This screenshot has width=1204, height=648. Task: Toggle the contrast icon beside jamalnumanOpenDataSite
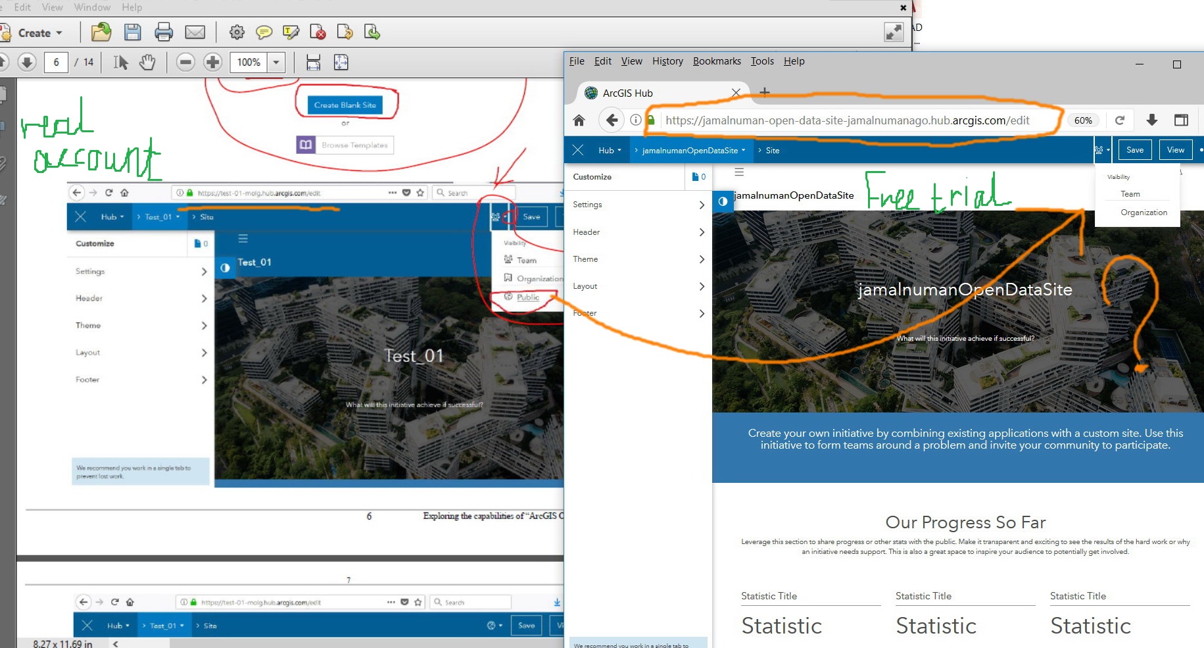pos(723,201)
